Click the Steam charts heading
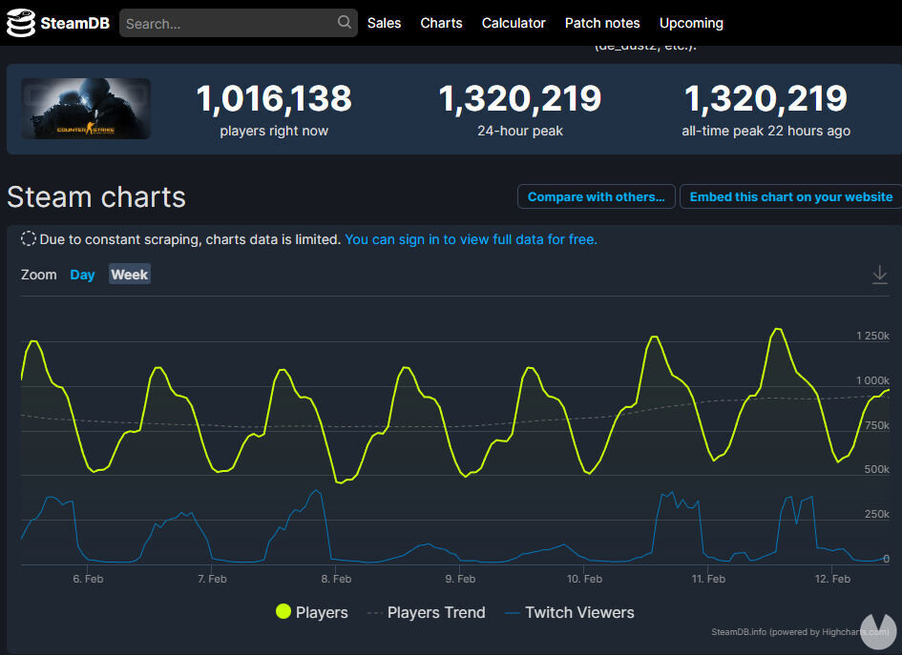The height and width of the screenshot is (655, 902). [x=96, y=197]
